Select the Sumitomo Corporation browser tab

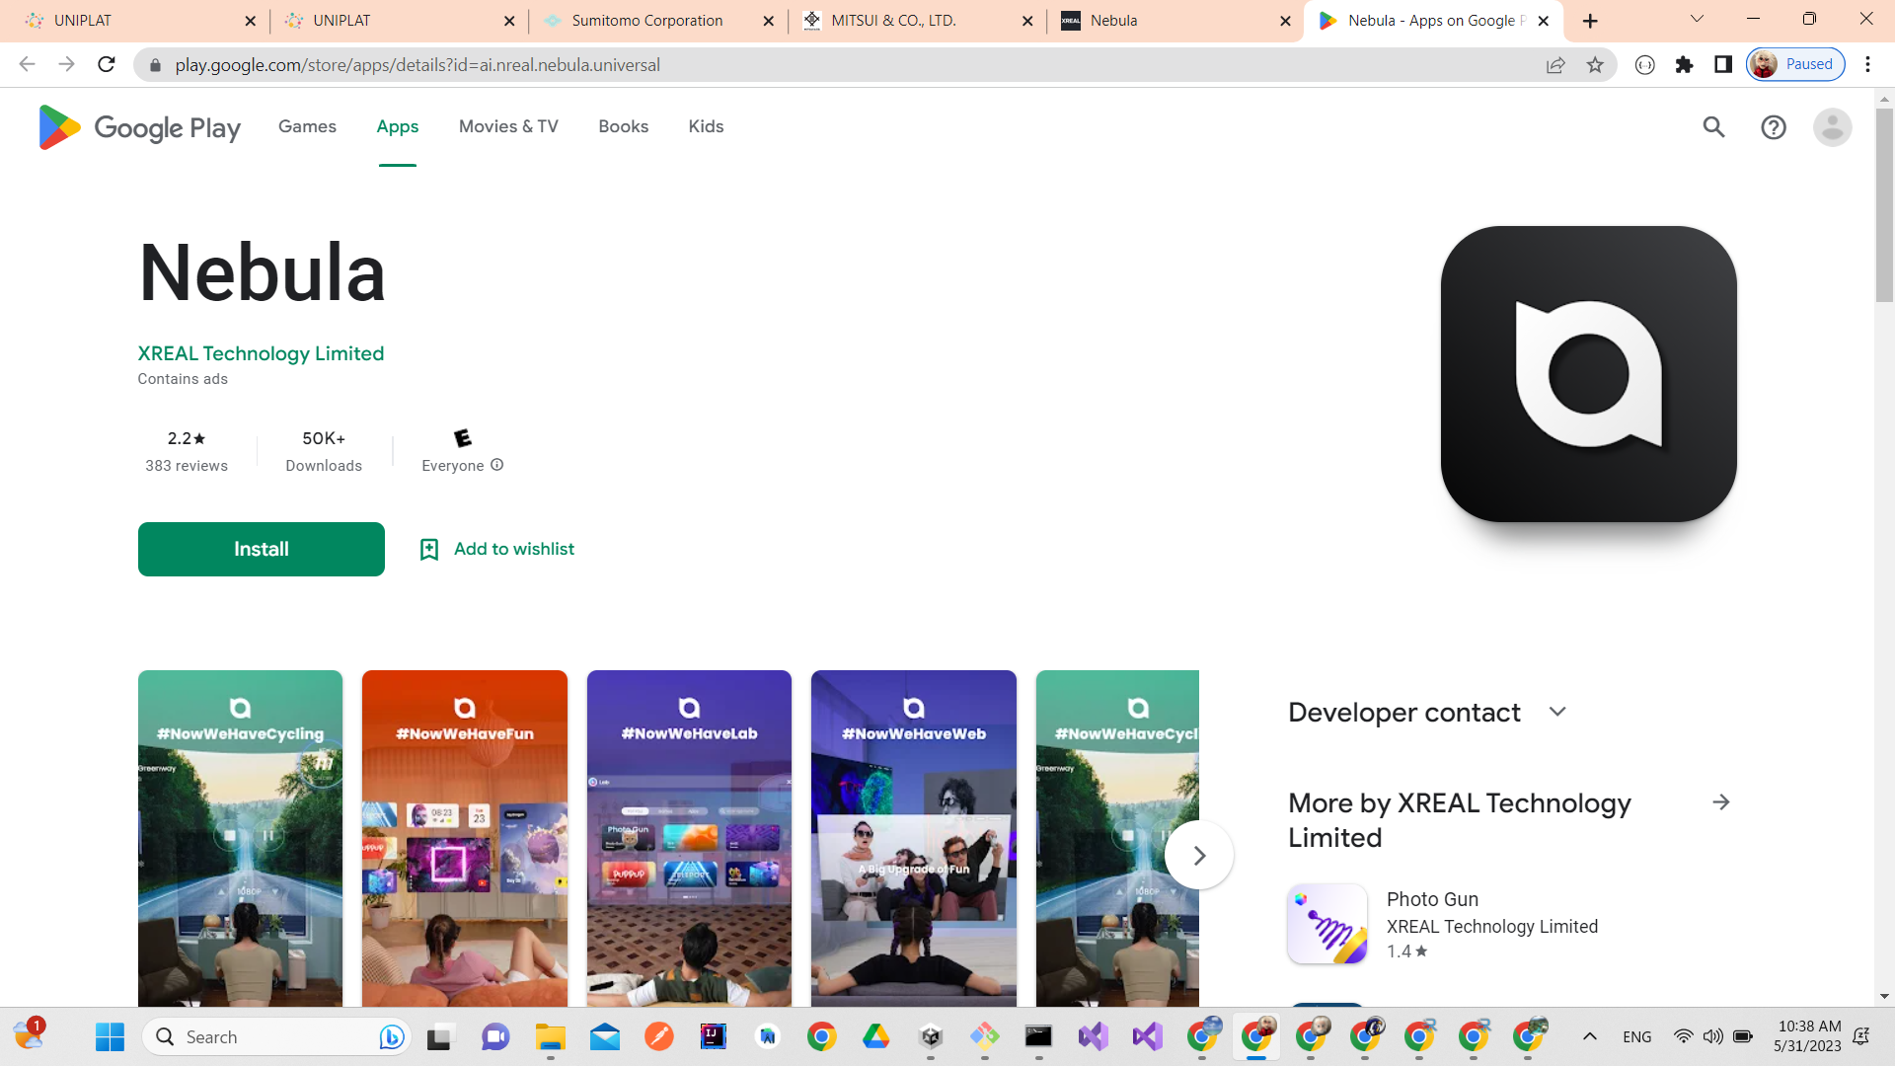coord(646,20)
